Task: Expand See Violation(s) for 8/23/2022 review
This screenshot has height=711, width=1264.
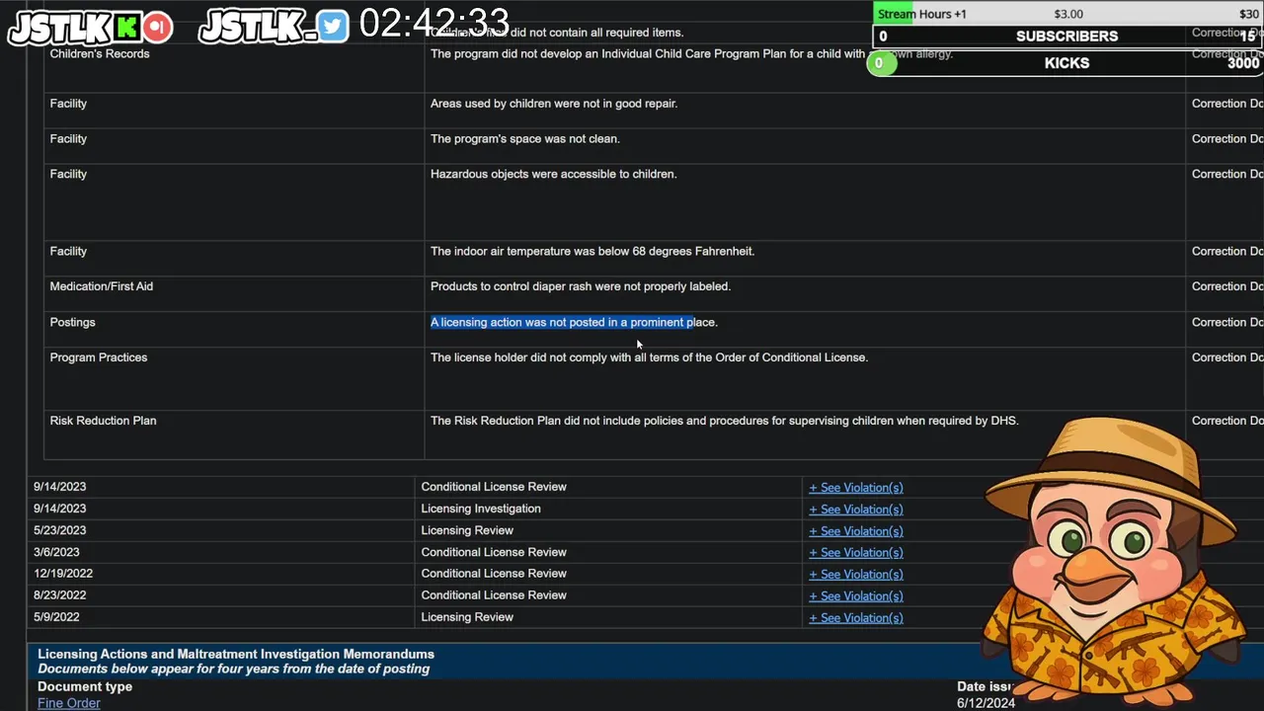Action: click(855, 596)
